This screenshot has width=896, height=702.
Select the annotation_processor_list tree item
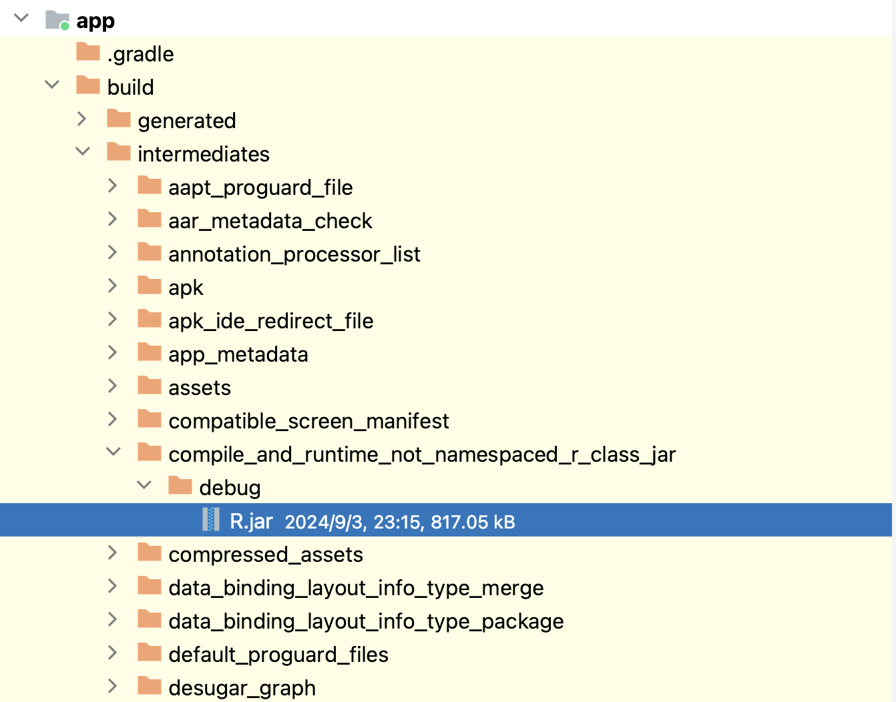click(294, 254)
